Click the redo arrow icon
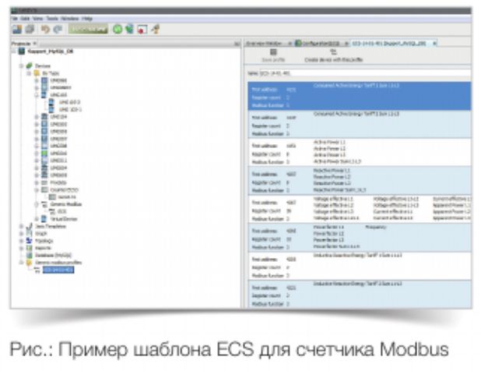The height and width of the screenshot is (371, 481). [56, 29]
